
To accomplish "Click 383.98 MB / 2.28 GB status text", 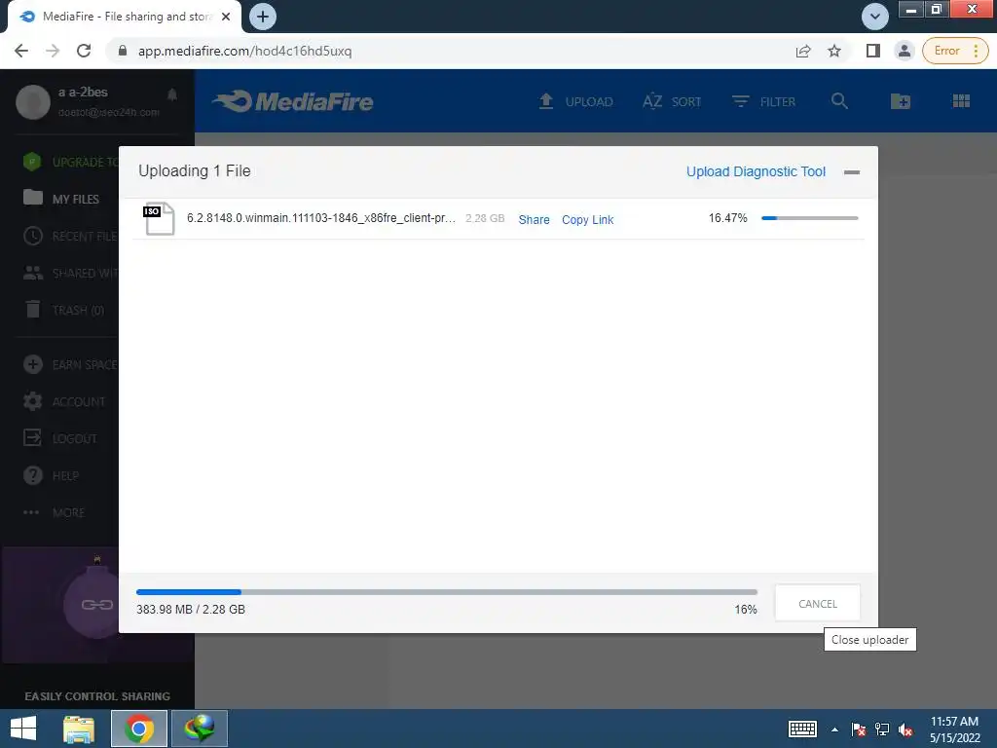I will [191, 610].
